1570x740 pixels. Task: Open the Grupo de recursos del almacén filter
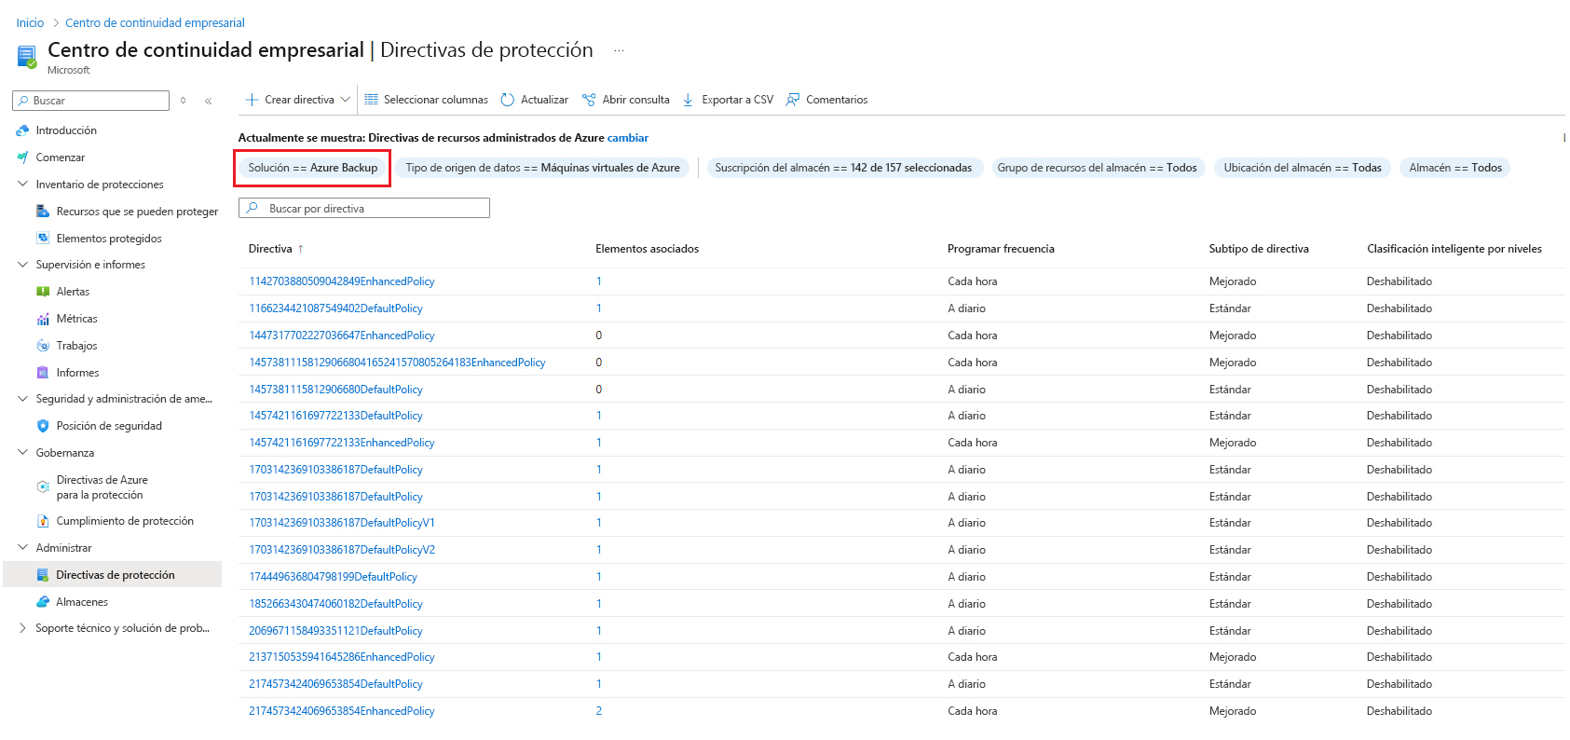coord(1098,168)
